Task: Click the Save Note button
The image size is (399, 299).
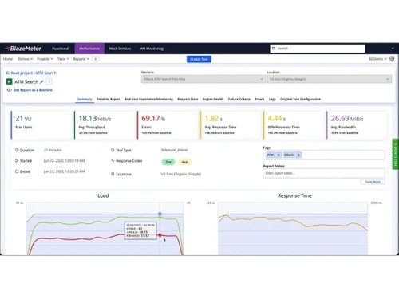Action: point(373,182)
